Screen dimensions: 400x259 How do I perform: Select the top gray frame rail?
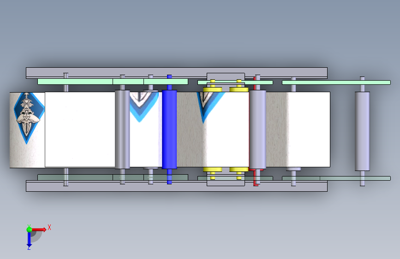(177, 73)
